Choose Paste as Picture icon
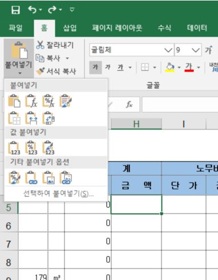Screen dimensions: 218x280 (49, 178)
